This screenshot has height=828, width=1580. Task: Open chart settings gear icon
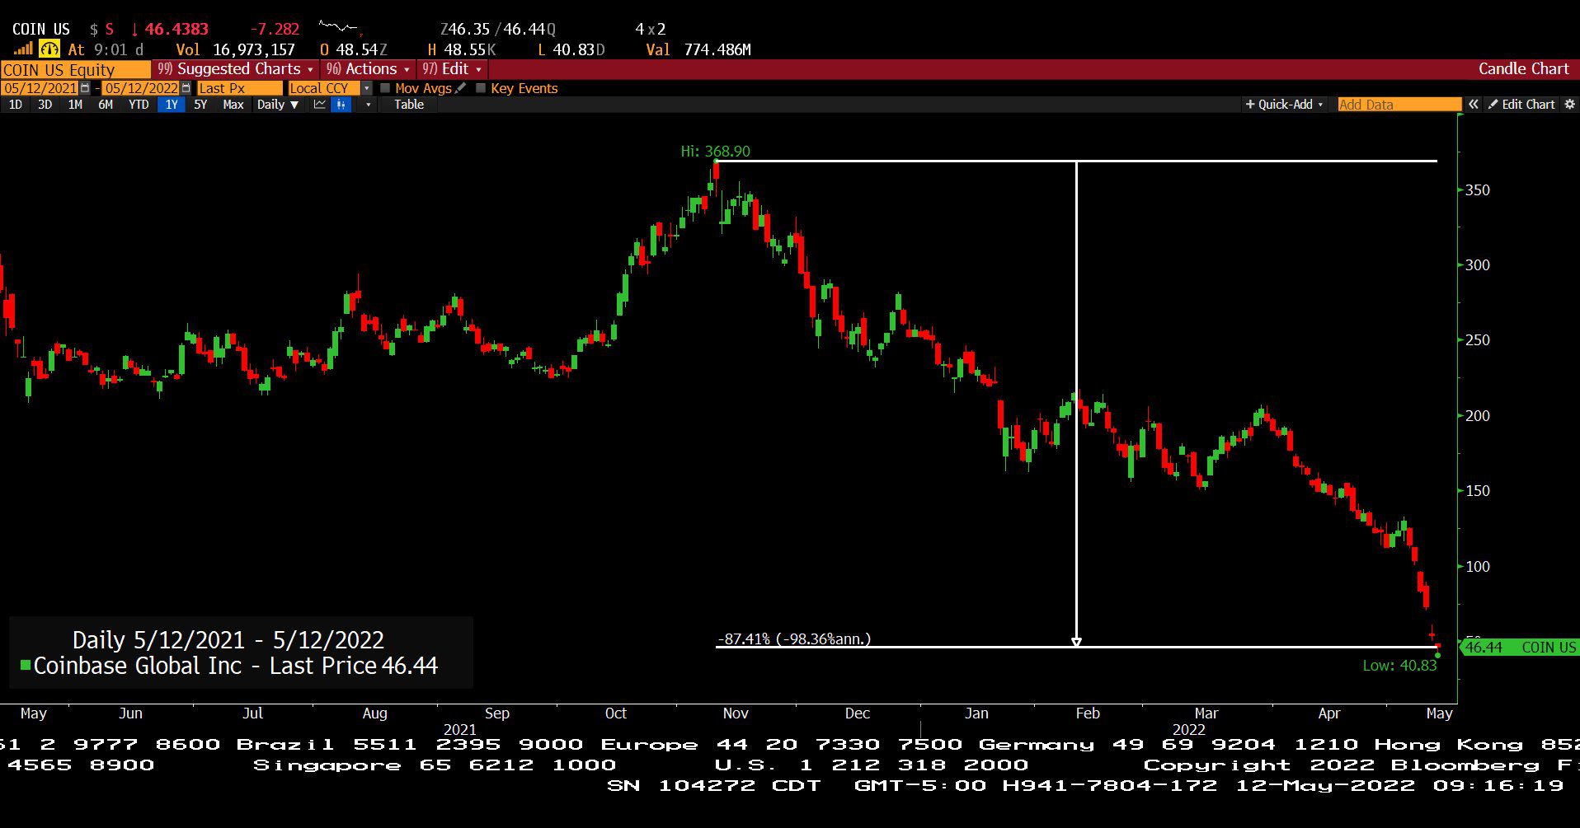point(1569,105)
